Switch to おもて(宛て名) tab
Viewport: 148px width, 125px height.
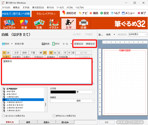(x=16, y=14)
